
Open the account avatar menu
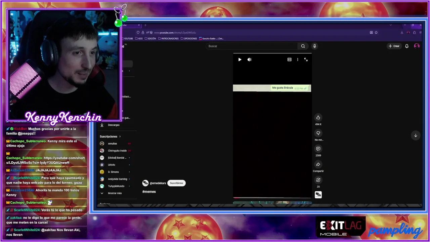[417, 46]
